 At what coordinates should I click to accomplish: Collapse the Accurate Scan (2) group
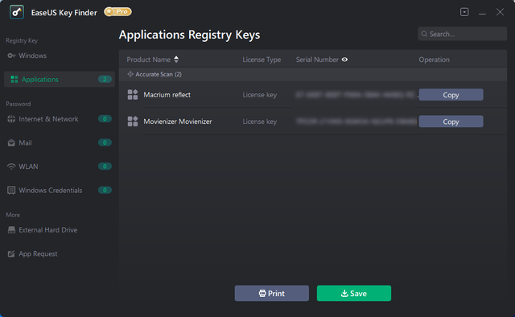[x=313, y=74]
